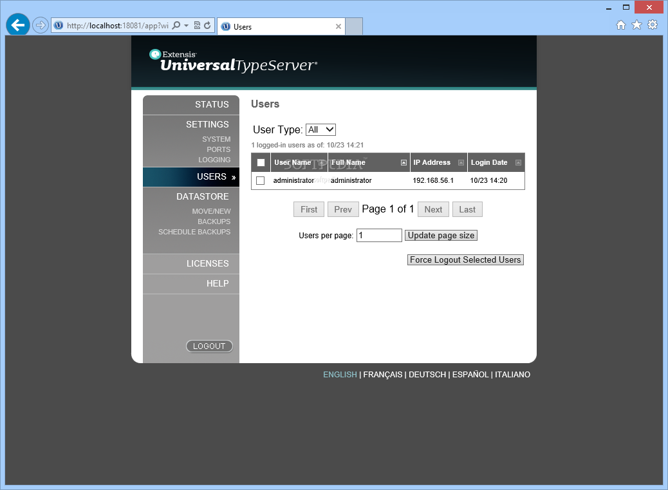Viewport: 668px width, 490px height.
Task: Open SCHEDULE BACKUPS page
Action: (x=194, y=232)
